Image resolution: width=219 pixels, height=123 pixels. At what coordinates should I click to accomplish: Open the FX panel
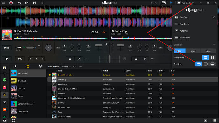pyautogui.click(x=27, y=3)
